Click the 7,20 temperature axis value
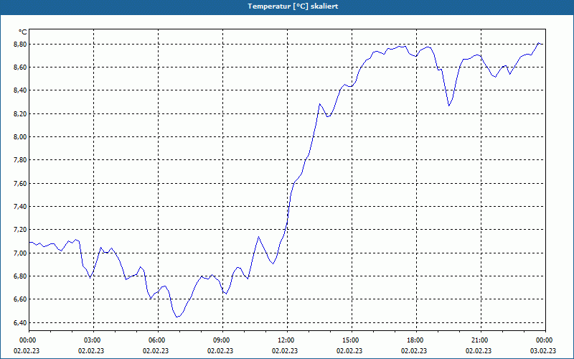The height and width of the screenshot is (359, 574). point(20,229)
